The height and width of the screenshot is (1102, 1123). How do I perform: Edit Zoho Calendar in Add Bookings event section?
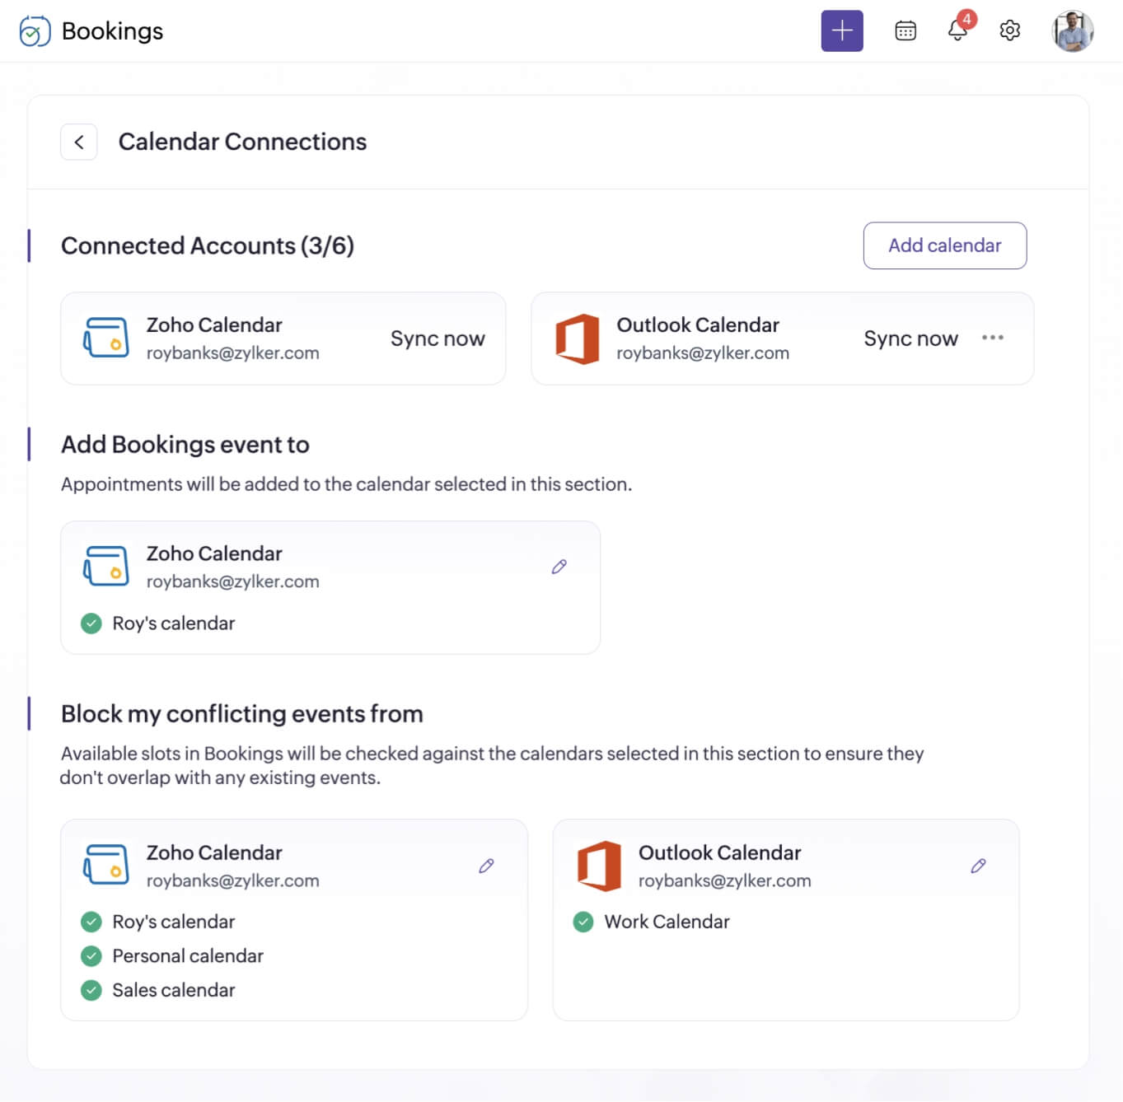click(x=559, y=567)
